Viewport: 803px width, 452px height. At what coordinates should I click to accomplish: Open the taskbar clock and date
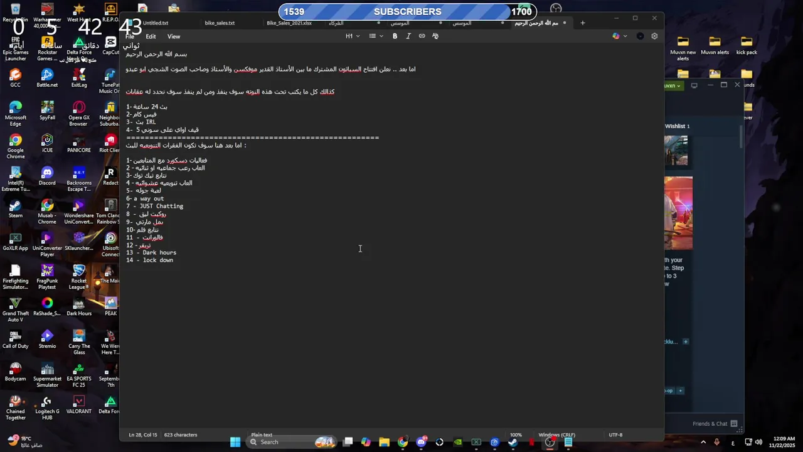(x=781, y=442)
